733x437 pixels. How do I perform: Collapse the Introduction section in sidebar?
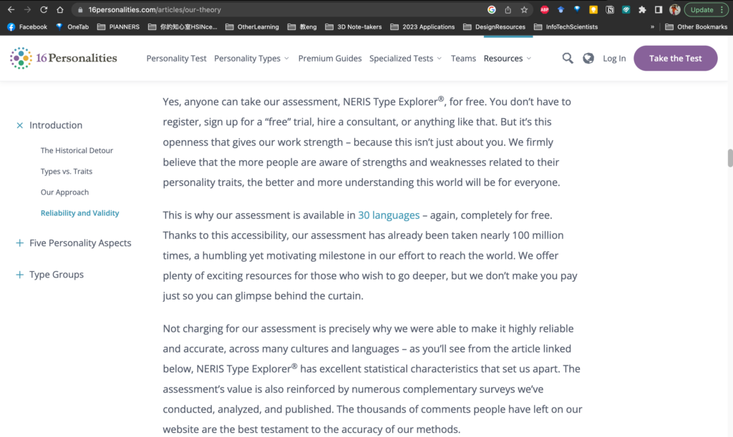20,125
